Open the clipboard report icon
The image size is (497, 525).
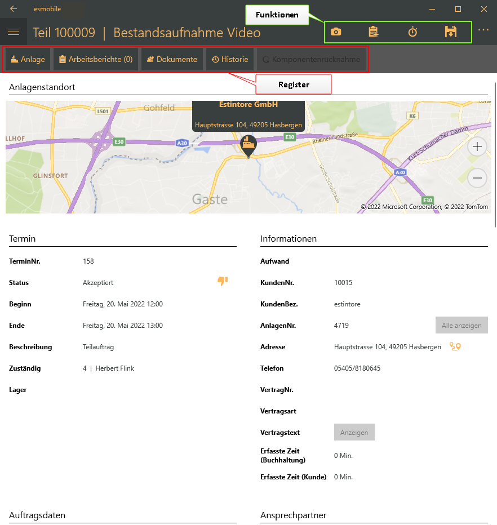(374, 32)
